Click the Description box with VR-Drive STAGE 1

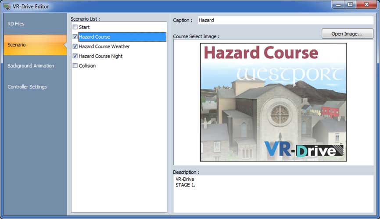pyautogui.click(x=273, y=194)
